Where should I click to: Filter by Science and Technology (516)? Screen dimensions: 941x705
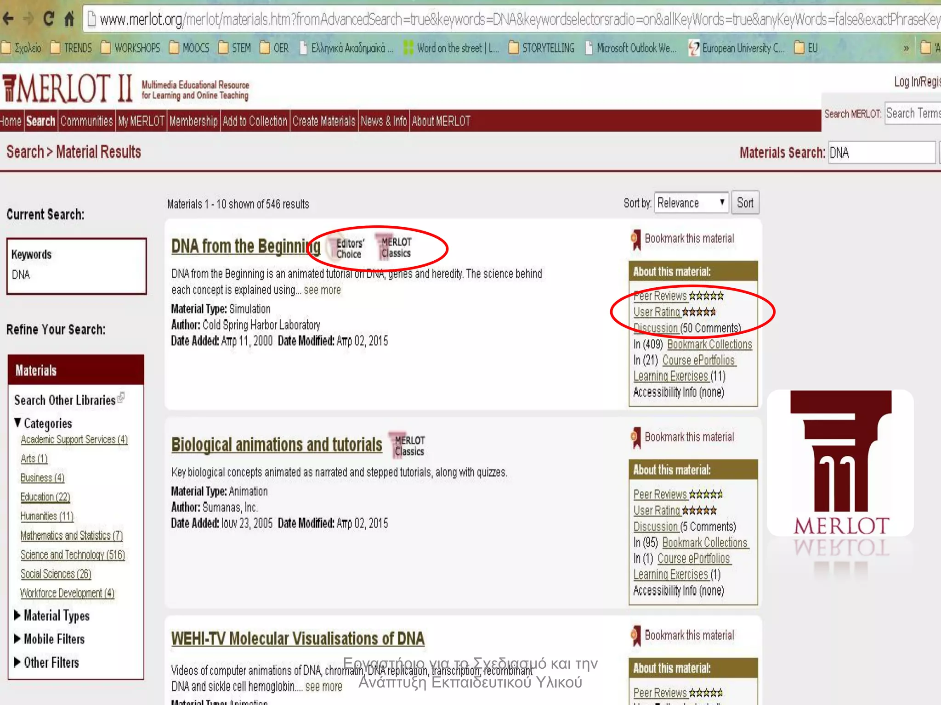click(x=73, y=555)
